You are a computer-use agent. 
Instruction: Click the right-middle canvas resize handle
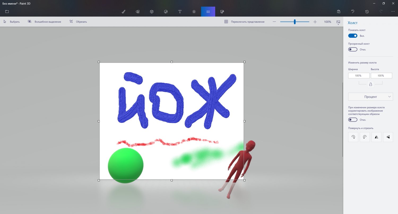tap(244, 121)
